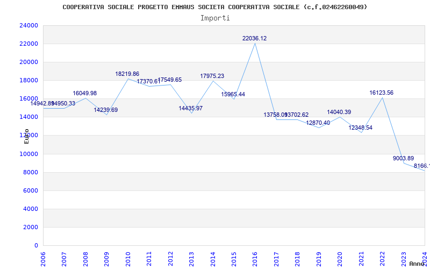The width and height of the screenshot is (430, 269).
Task: Click the x-axis year 2013
Action: coord(191,259)
